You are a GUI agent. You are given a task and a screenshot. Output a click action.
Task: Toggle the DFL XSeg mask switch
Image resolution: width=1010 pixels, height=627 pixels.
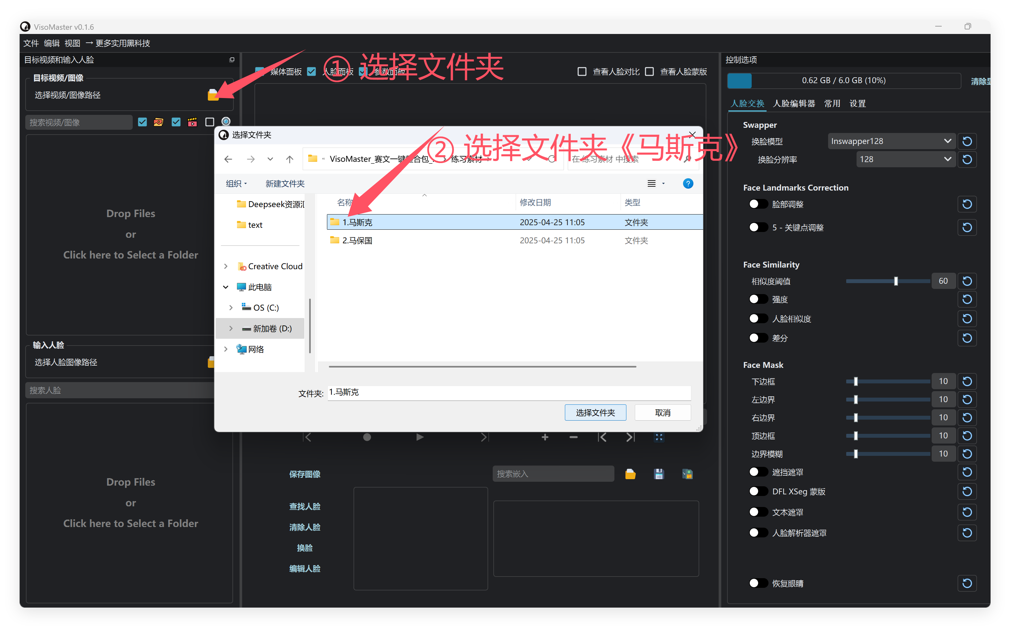click(x=758, y=491)
